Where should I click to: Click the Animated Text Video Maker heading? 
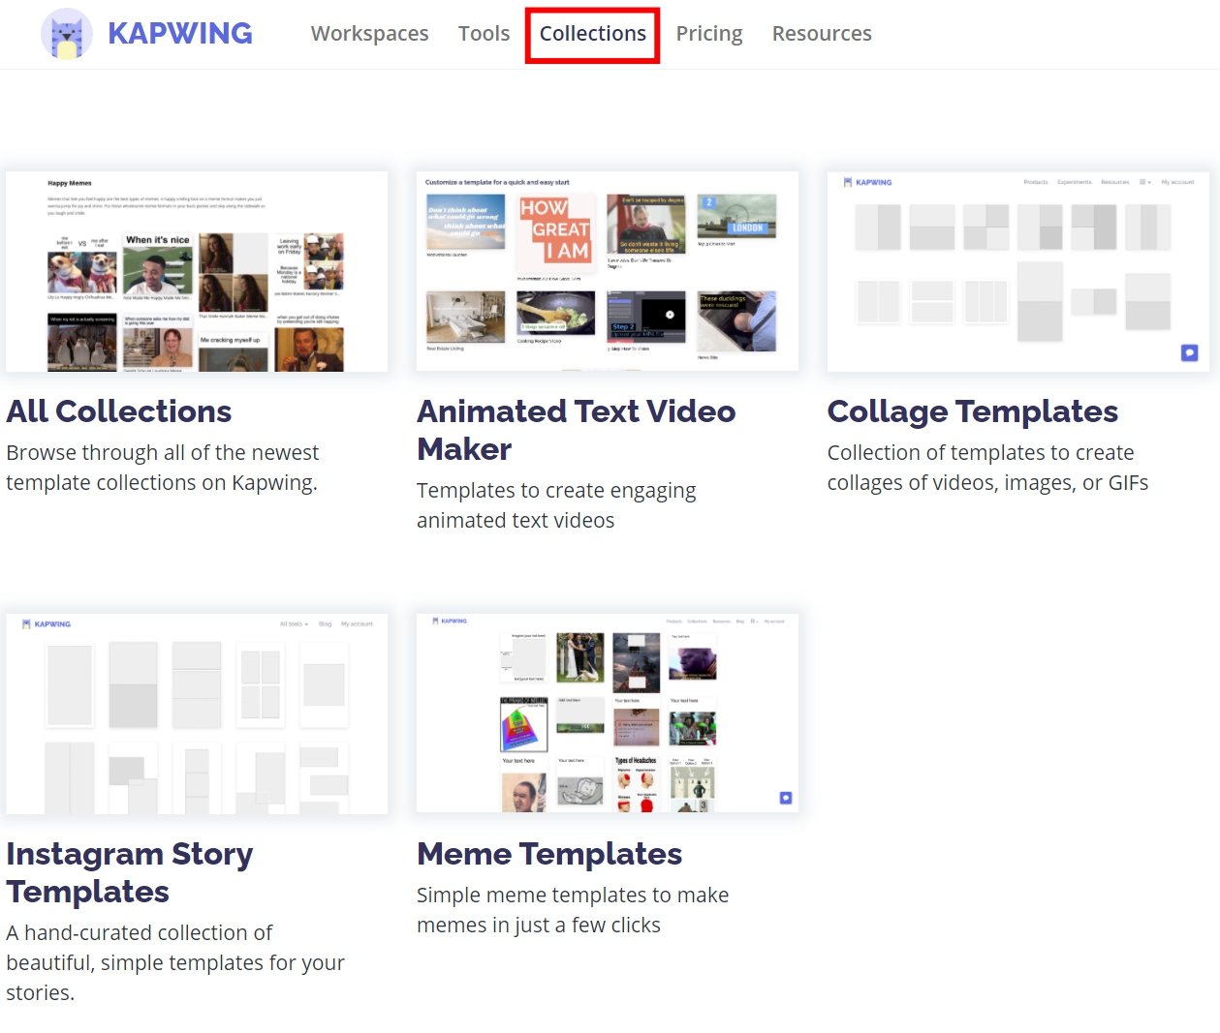(576, 430)
